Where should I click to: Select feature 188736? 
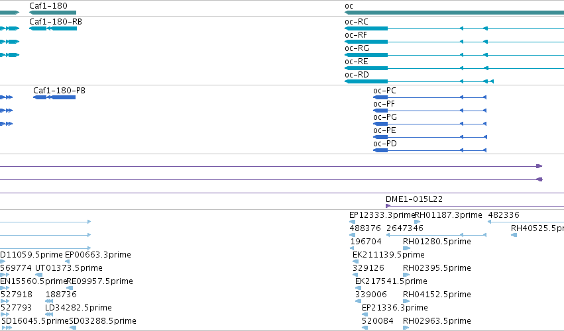(61, 295)
